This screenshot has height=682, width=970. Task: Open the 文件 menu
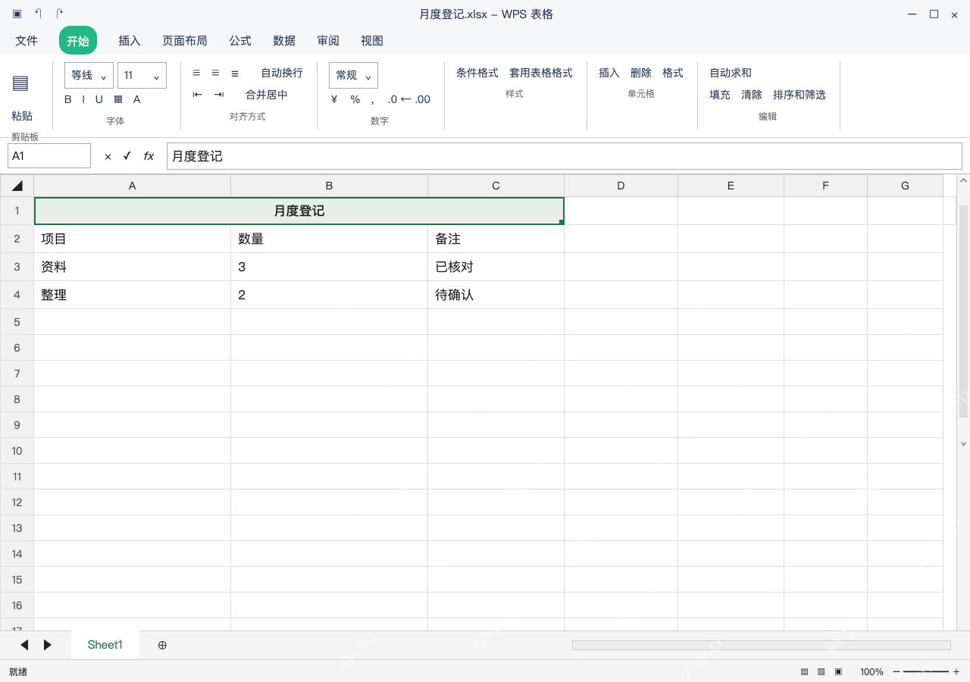(x=27, y=41)
